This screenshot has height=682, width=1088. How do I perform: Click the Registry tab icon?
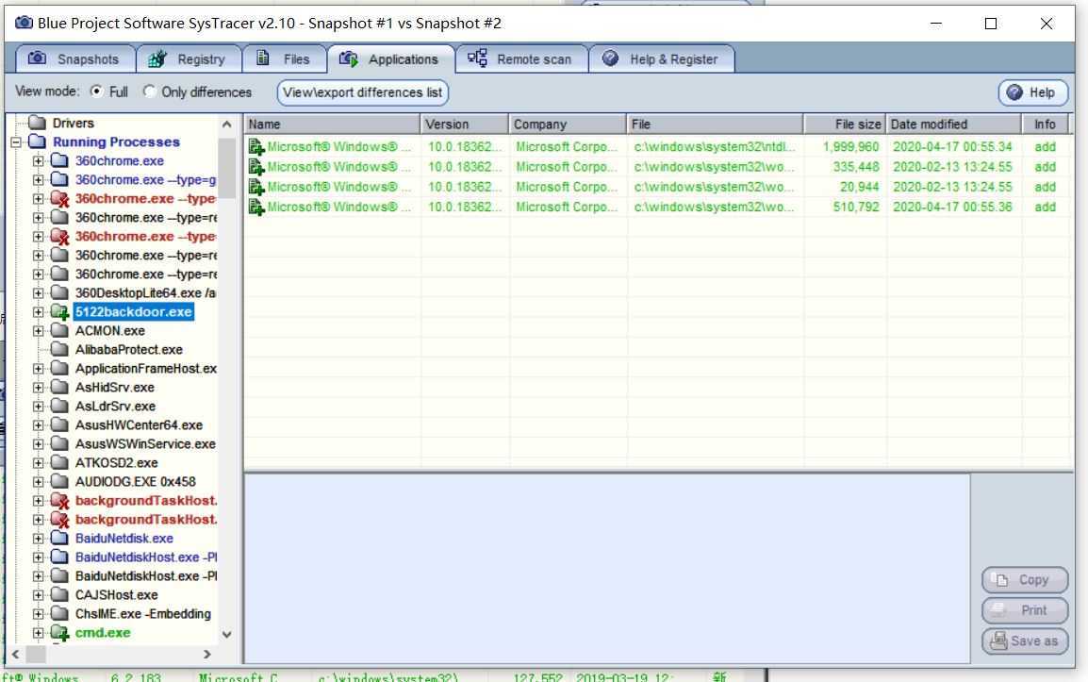(157, 59)
